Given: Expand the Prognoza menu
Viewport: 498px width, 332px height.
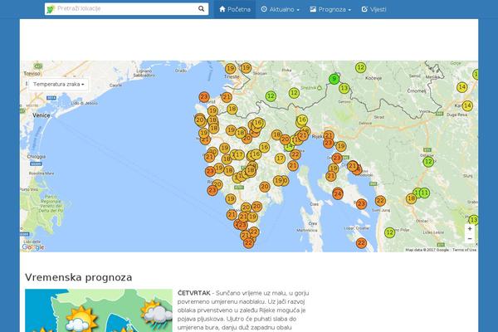Looking at the screenshot, I should tap(330, 9).
